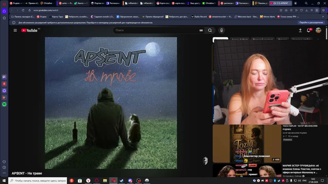
Task: Open downloads in Opera toolbar
Action: coord(306,10)
